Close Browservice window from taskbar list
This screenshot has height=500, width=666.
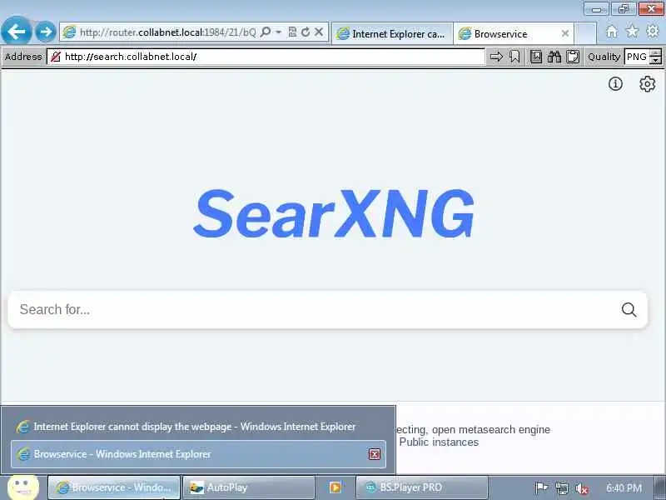coord(374,454)
